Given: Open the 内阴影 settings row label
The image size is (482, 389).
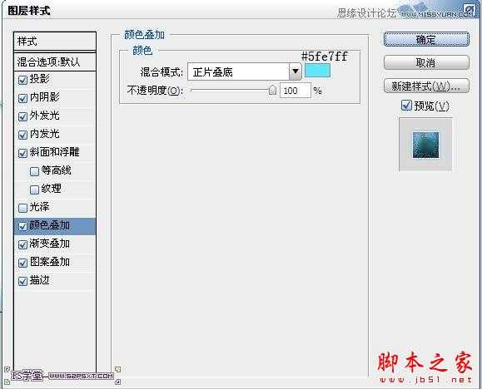Looking at the screenshot, I should tap(45, 97).
